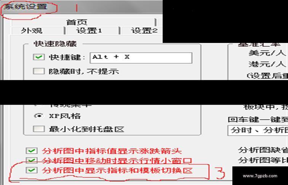
Task: Click the 回车键一键至 setting label
Action: 258,120
